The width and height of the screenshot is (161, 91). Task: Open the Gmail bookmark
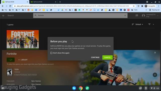(66, 10)
